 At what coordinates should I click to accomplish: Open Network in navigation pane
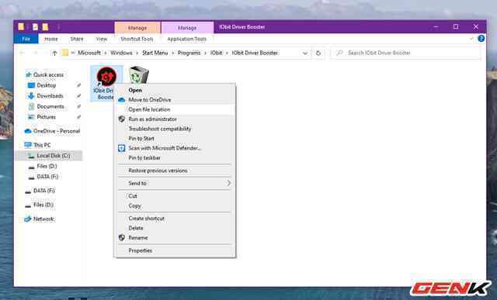tap(43, 219)
